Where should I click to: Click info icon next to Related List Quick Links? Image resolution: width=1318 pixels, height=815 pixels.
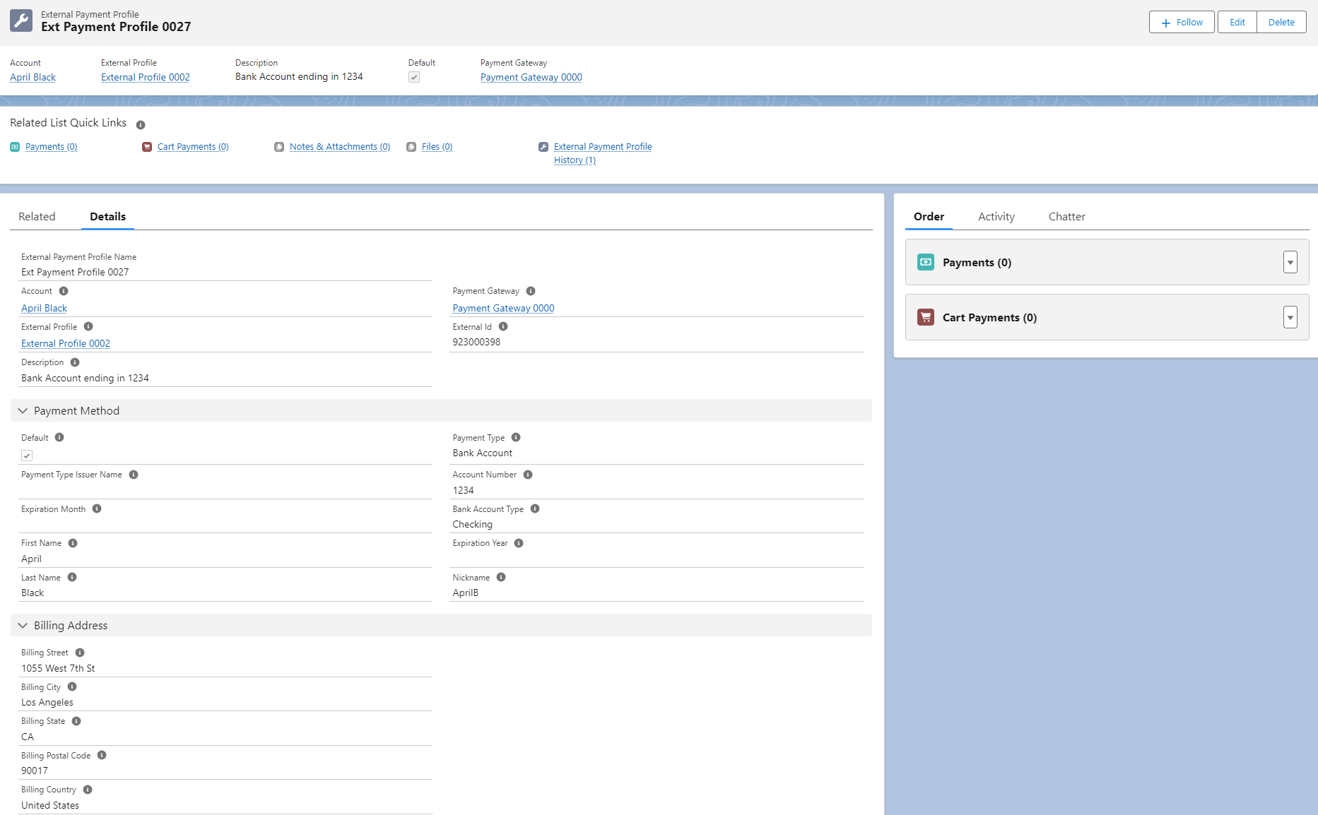pyautogui.click(x=141, y=125)
